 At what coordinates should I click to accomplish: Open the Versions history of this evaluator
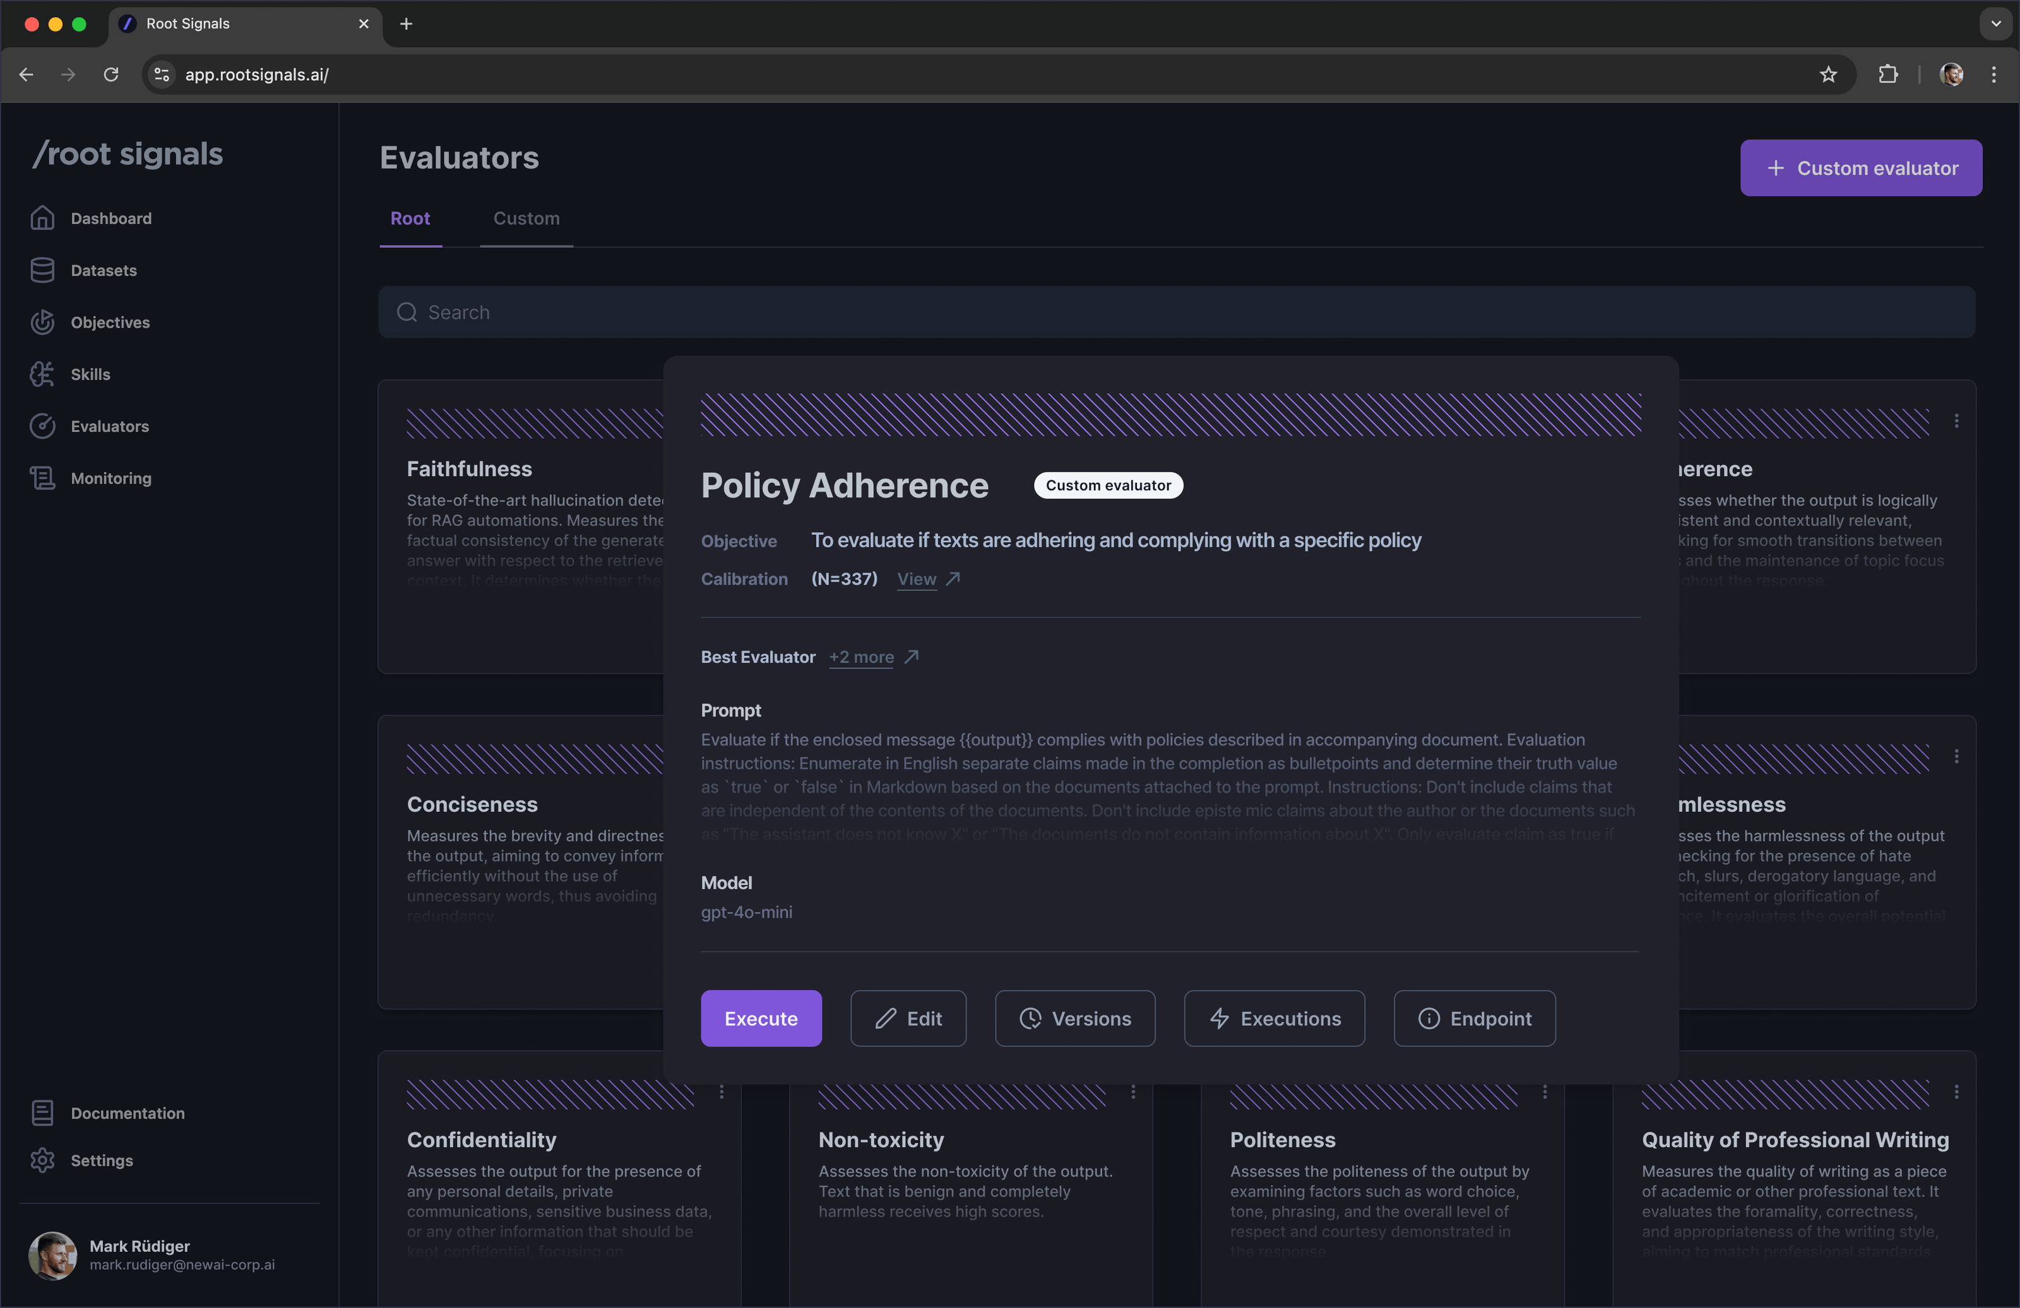1074,1018
